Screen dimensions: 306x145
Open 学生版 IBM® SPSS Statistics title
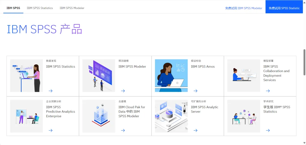[x=277, y=109]
